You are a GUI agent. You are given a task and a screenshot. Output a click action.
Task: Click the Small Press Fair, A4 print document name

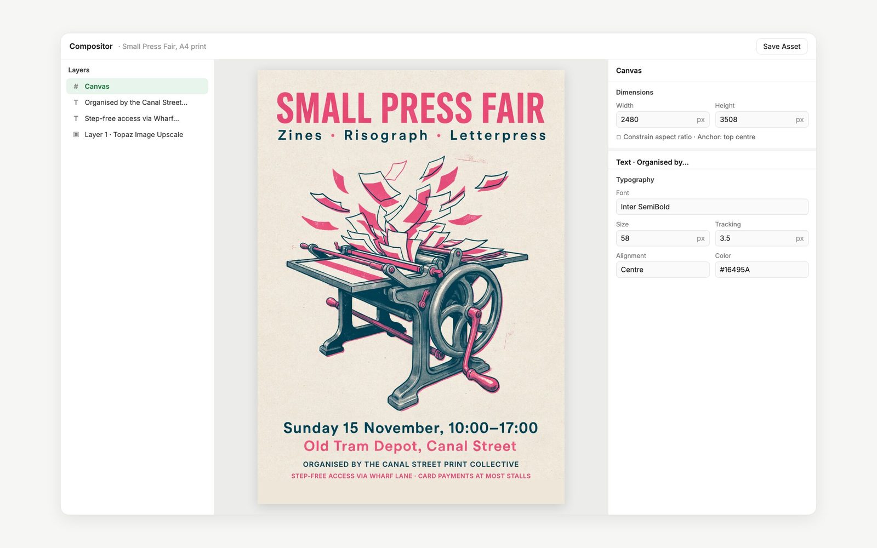click(x=164, y=47)
